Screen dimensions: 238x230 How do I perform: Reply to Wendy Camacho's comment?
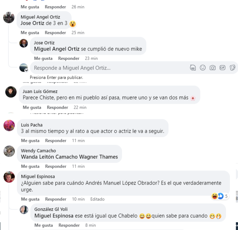tap(56, 167)
